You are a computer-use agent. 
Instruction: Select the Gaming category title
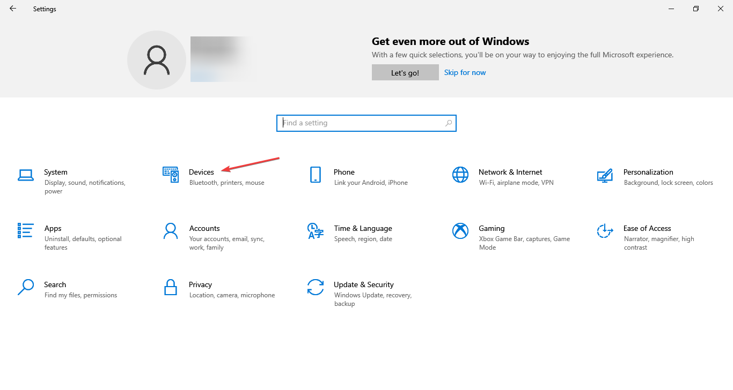coord(492,228)
